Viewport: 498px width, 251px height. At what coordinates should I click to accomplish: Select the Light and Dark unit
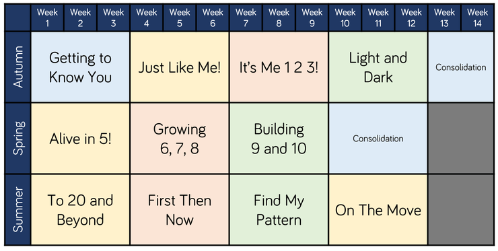[x=378, y=67]
